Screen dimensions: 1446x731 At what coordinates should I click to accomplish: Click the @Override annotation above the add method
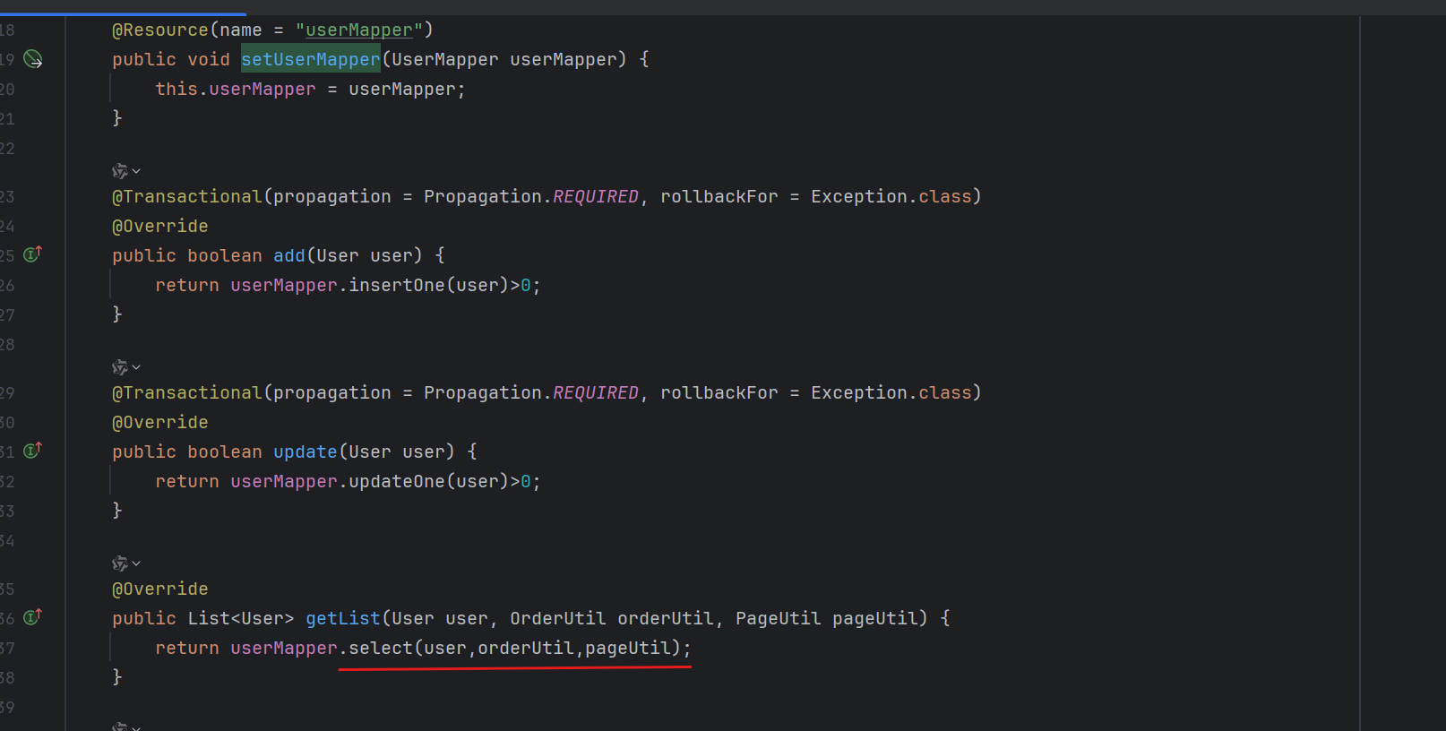coord(159,226)
